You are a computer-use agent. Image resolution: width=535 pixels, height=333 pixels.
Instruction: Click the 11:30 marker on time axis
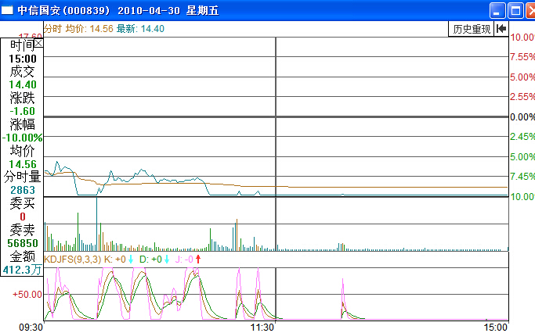[x=262, y=327]
